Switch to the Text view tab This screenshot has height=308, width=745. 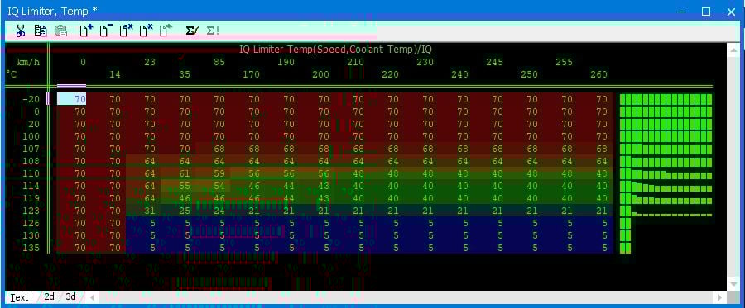point(20,297)
